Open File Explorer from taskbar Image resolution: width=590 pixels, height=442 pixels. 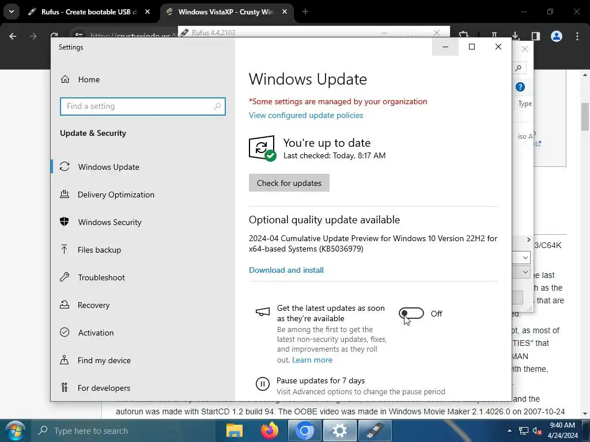coord(234,430)
